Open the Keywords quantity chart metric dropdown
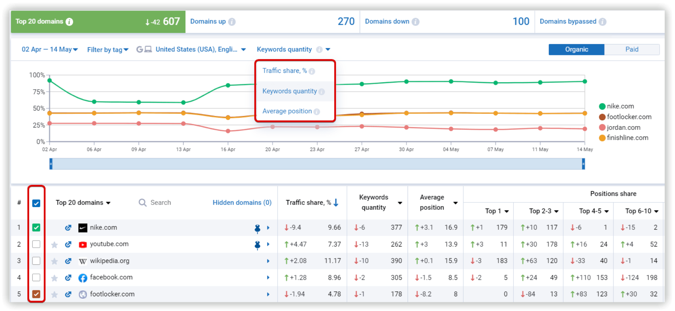Viewport: 675px width, 311px height. [x=293, y=49]
